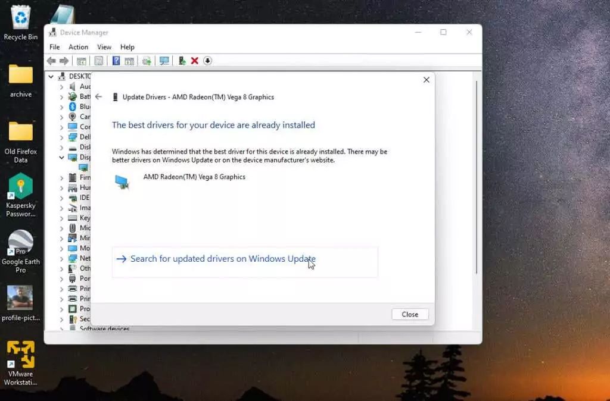
Task: Select the Bluetooth category icon in the tree
Action: pyautogui.click(x=72, y=106)
